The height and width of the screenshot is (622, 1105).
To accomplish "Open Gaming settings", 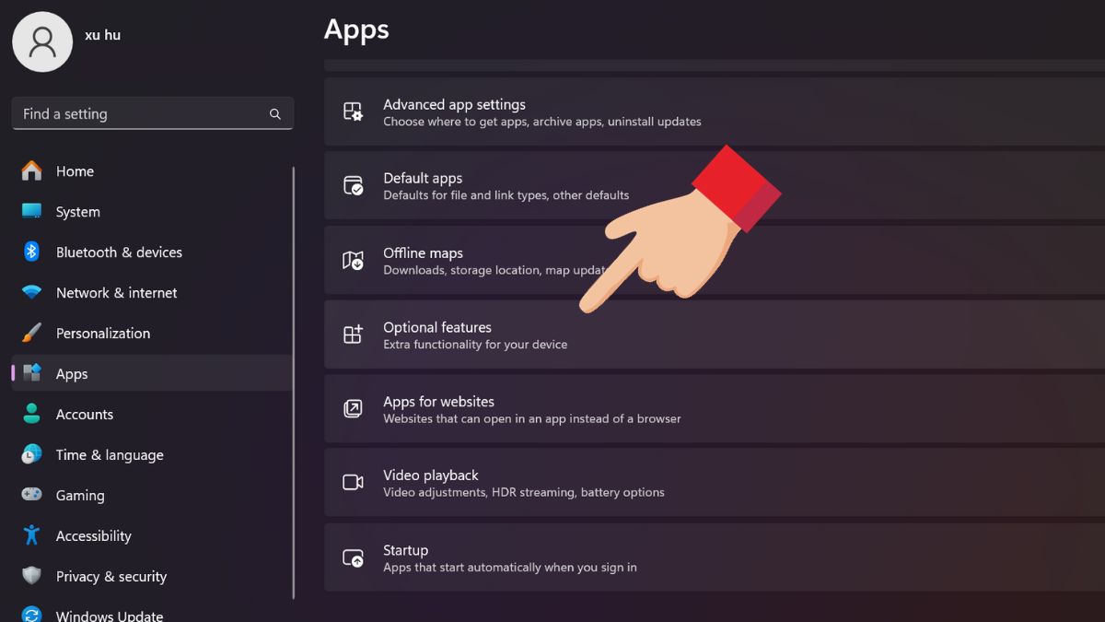I will click(152, 495).
